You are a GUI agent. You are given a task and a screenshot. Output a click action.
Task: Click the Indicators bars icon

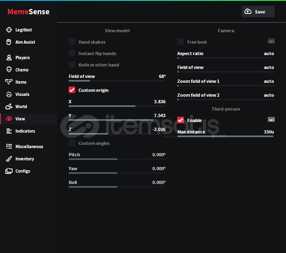point(9,131)
